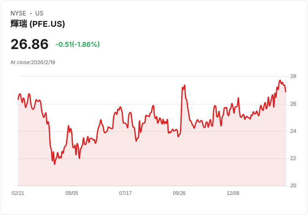Click the 28 y-axis label
This screenshot has height=215, width=308.
(x=293, y=76)
